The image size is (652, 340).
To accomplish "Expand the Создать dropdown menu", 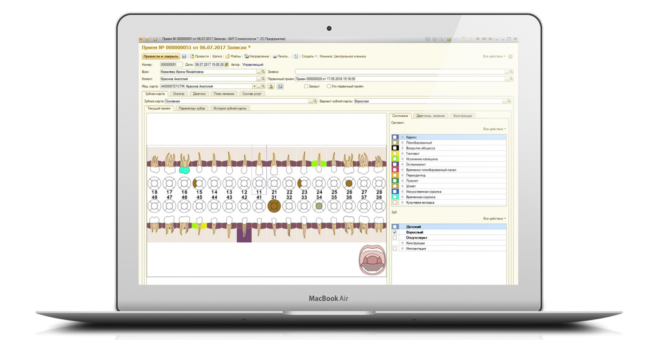I will tap(309, 56).
